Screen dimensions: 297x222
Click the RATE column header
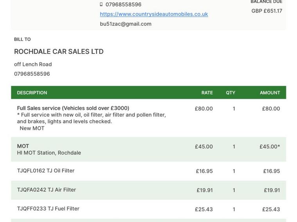(207, 92)
